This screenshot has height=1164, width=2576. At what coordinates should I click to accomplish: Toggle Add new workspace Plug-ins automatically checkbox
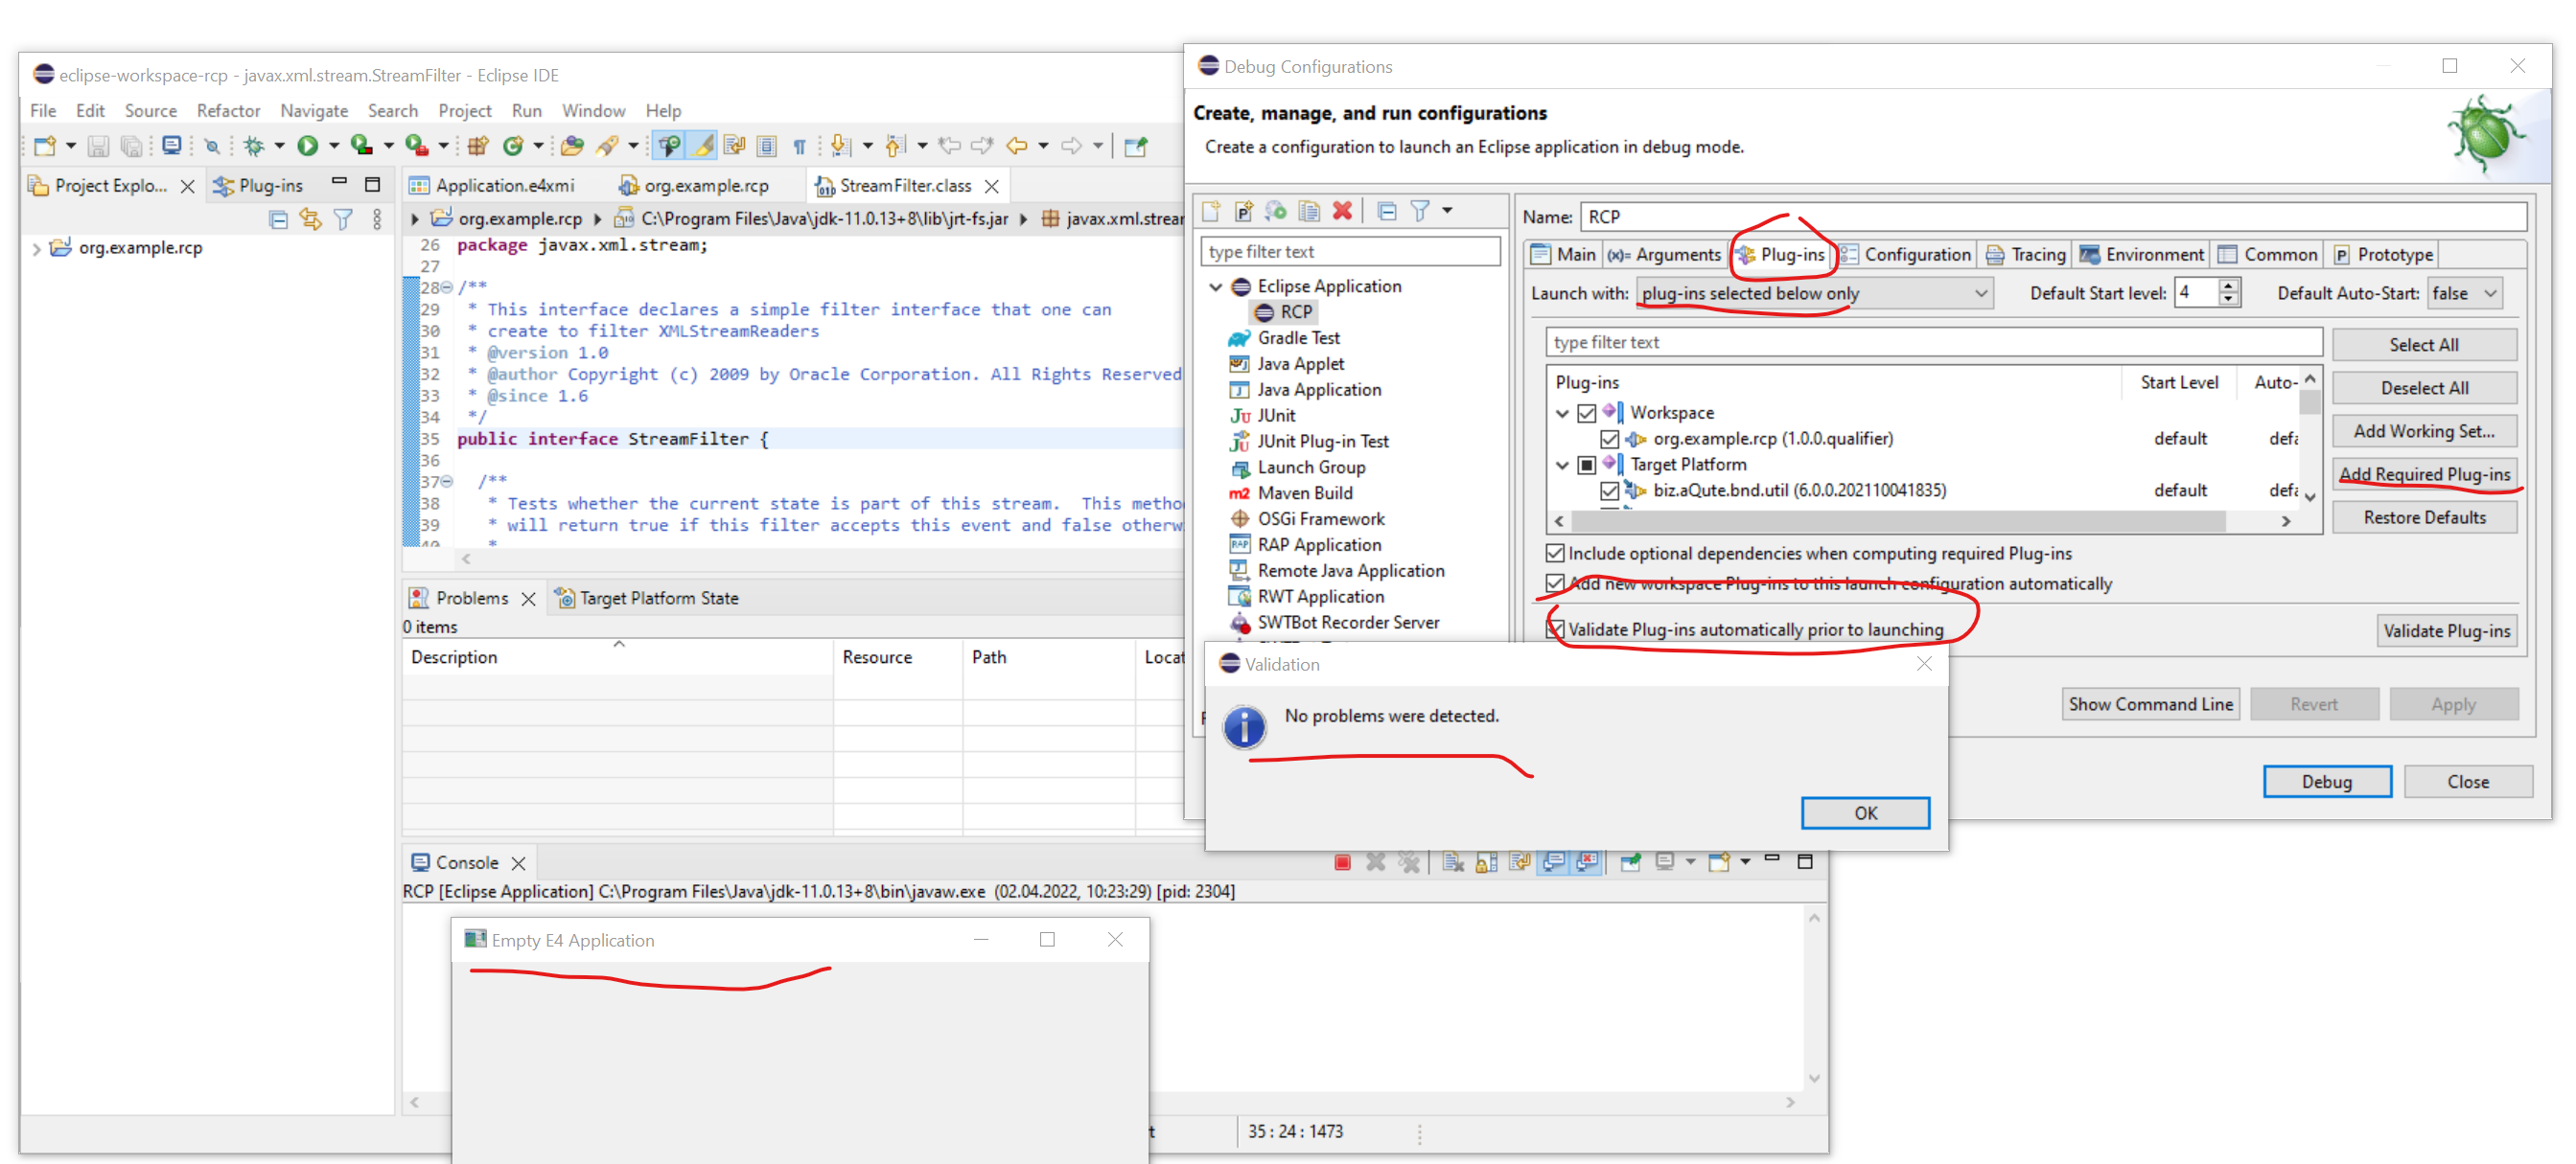pos(1555,582)
